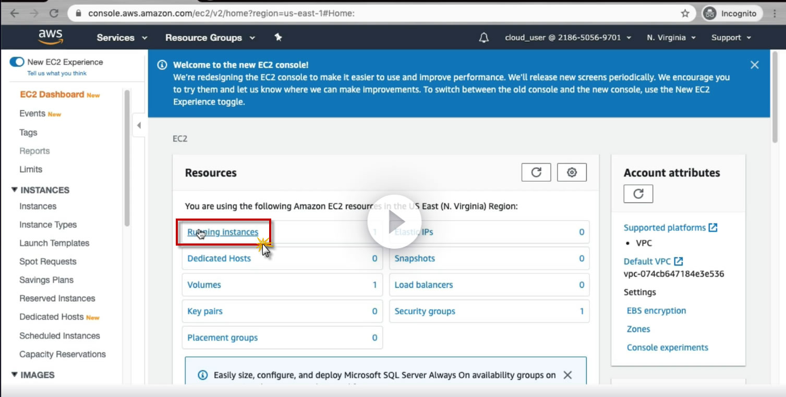Open the Supported platforms link
The height and width of the screenshot is (397, 786).
tap(670, 227)
